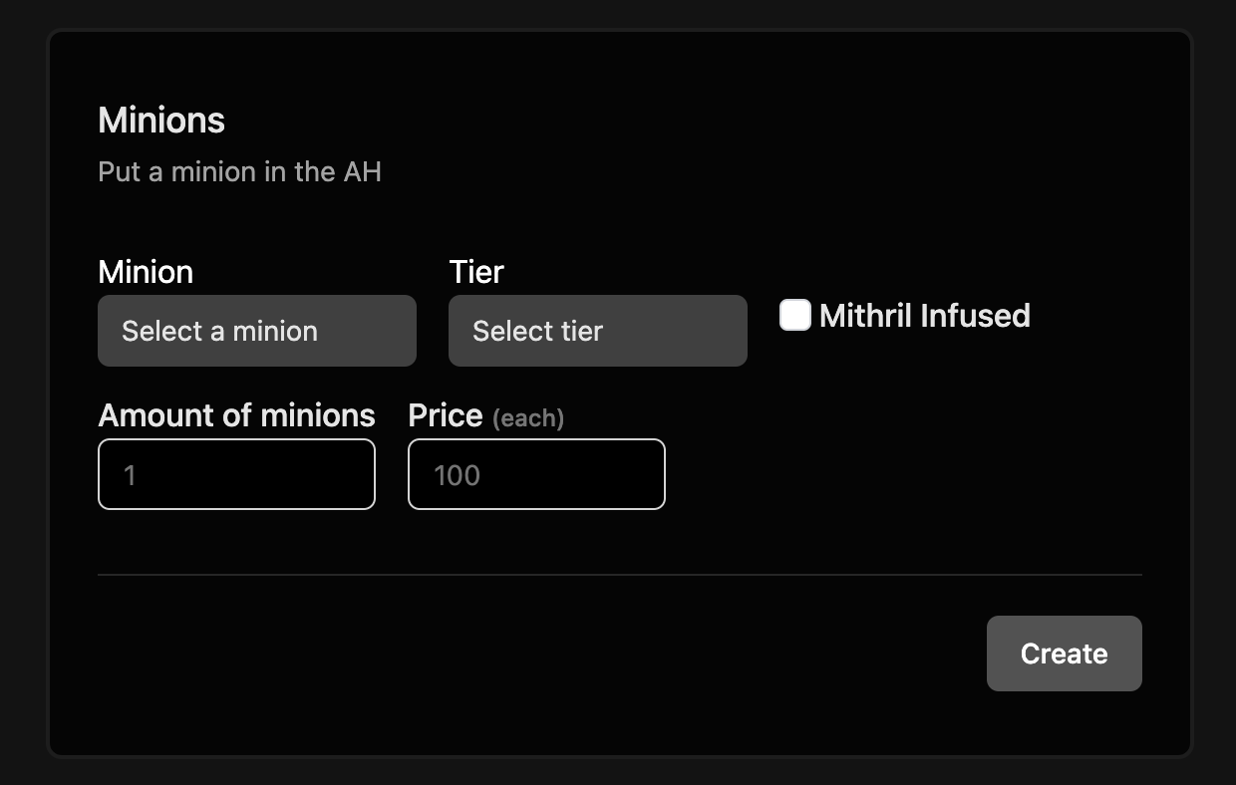Screen dimensions: 1236x785
Task: Click the "Amount of minions" label
Action: click(236, 415)
